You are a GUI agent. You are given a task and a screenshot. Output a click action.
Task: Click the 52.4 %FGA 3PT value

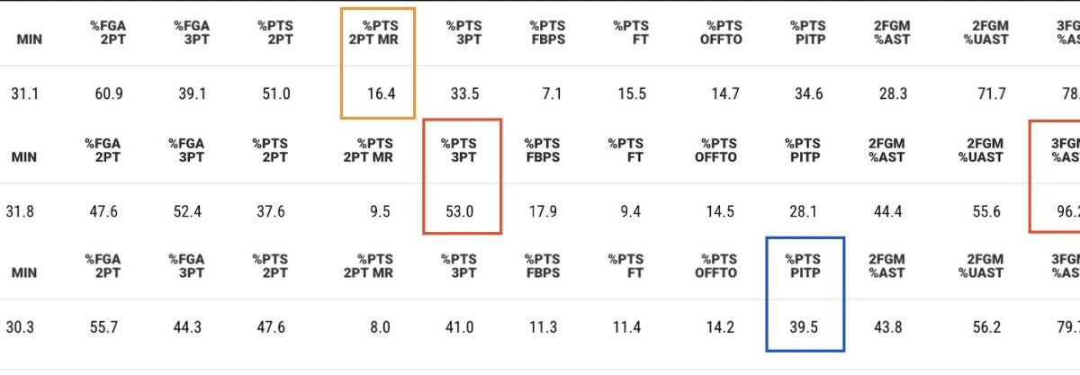coord(186,212)
